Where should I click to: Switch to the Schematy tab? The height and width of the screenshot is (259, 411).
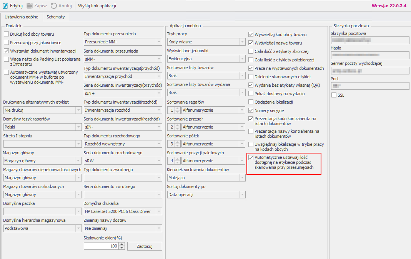pyautogui.click(x=56, y=17)
